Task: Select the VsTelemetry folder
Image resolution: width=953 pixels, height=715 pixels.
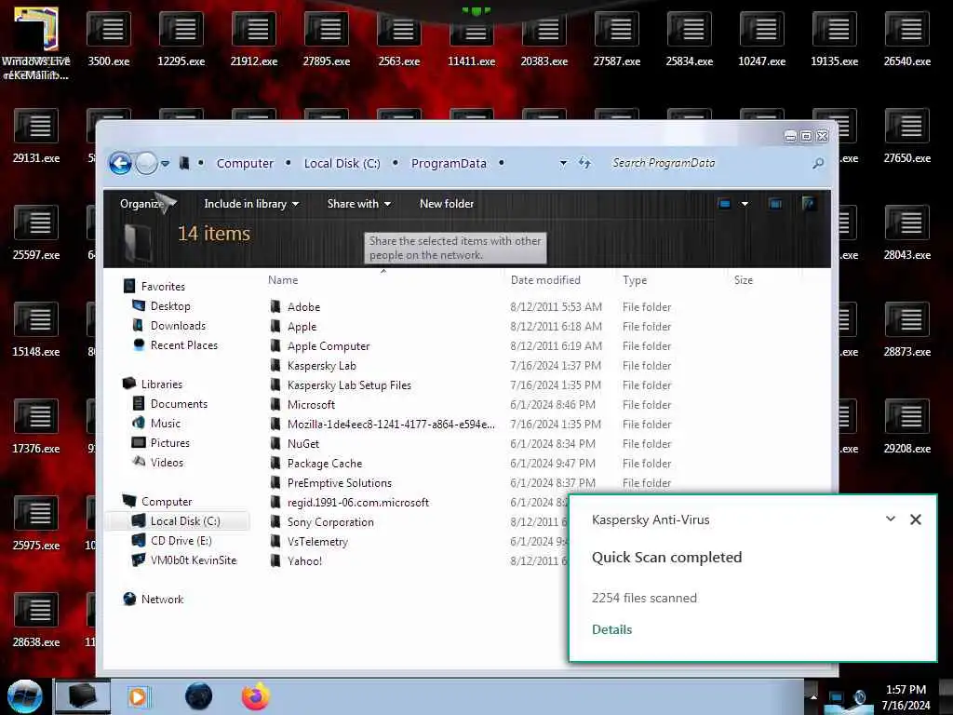Action: [x=317, y=541]
